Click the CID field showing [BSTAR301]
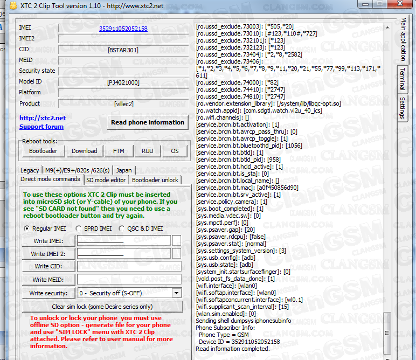This screenshot has height=360, width=416. click(123, 50)
